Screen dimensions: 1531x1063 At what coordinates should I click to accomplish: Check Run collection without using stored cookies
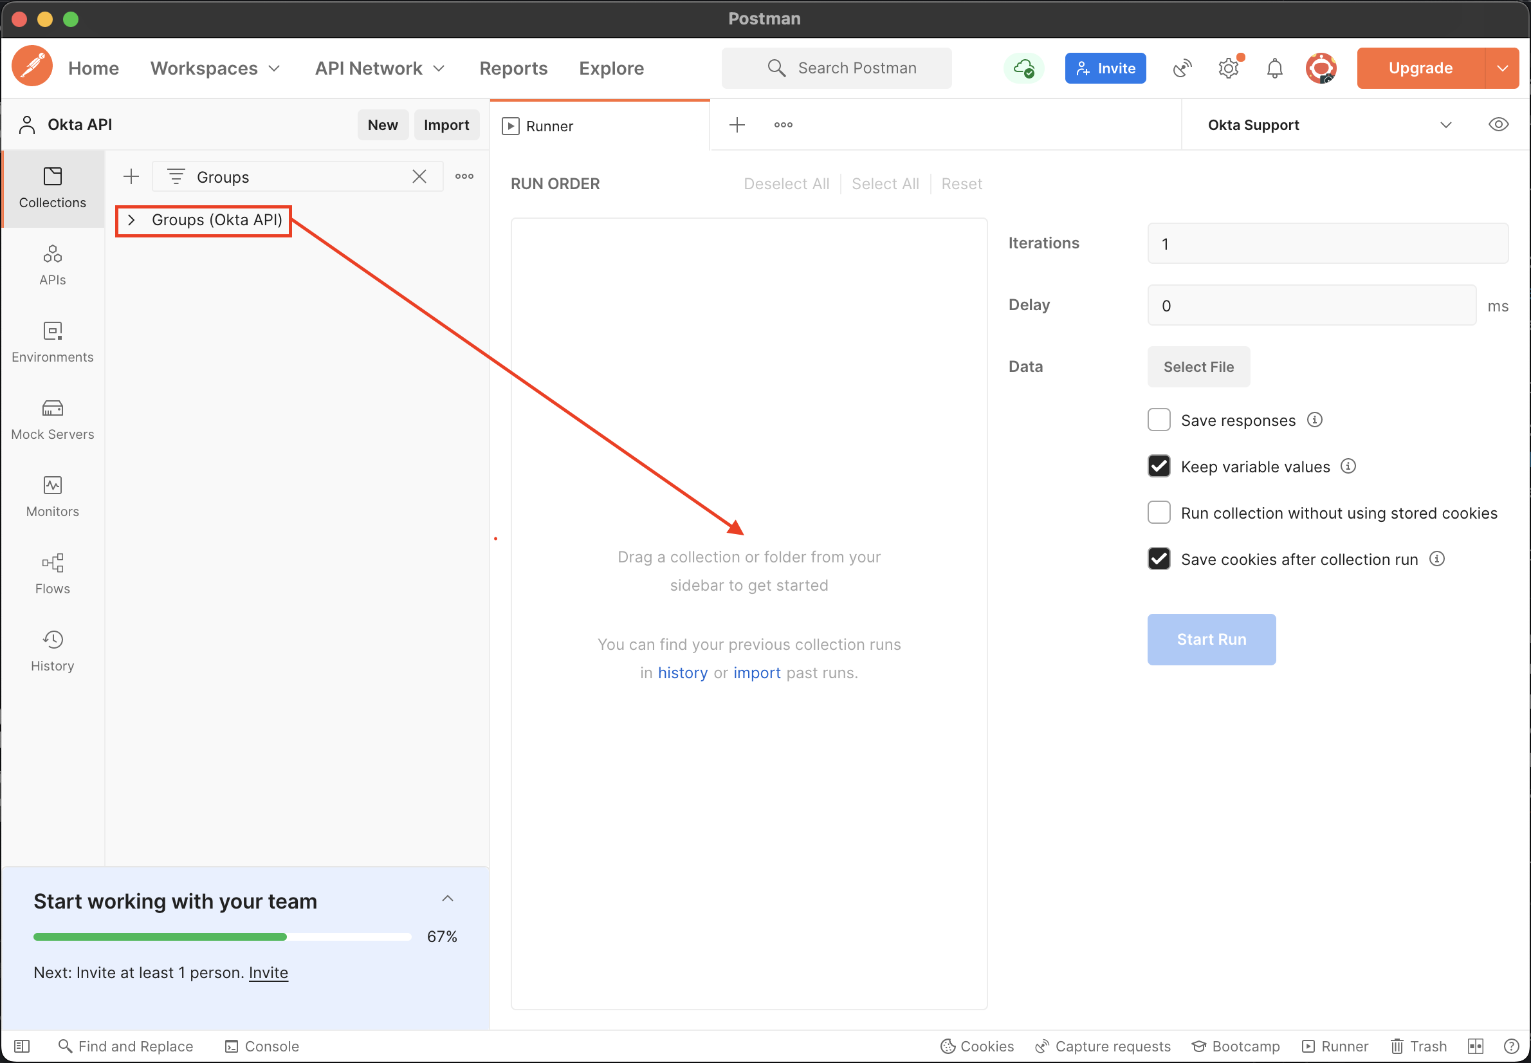pos(1159,512)
